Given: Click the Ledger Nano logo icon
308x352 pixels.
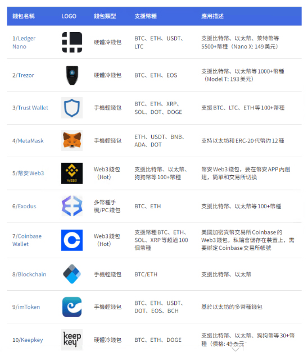Looking at the screenshot, I should tap(72, 42).
